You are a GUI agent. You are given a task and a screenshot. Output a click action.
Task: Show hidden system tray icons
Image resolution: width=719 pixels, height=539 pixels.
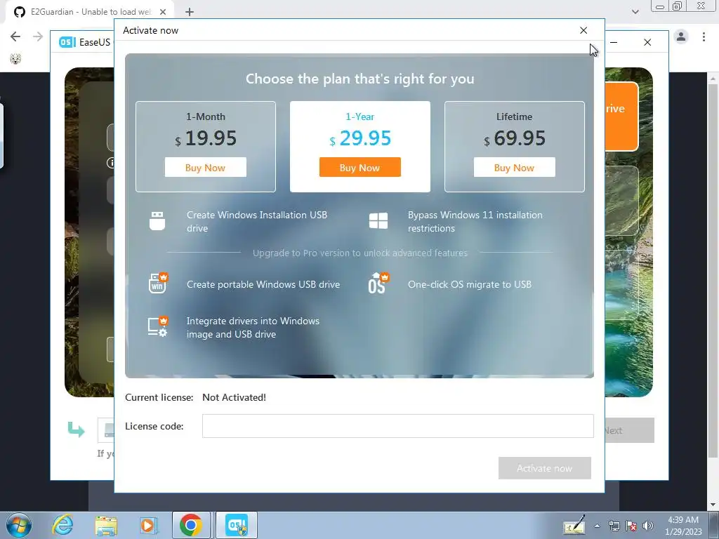[x=597, y=526]
